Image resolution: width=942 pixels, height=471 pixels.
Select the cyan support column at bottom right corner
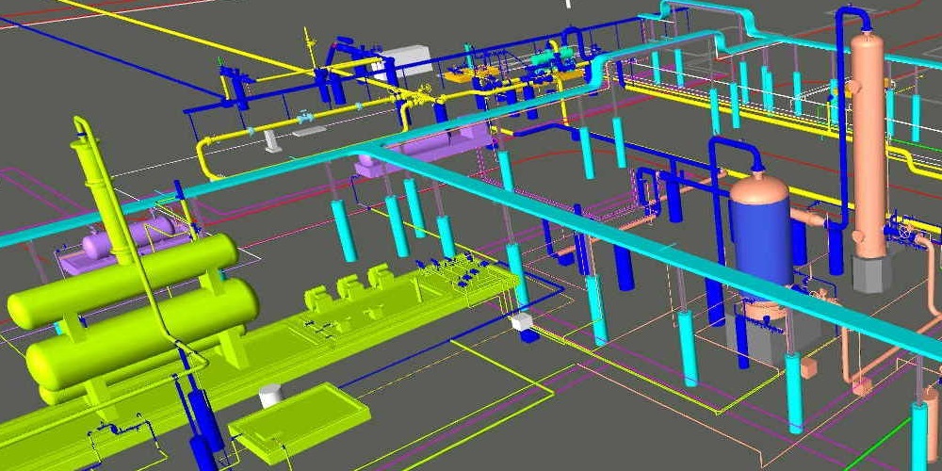pyautogui.click(x=918, y=433)
